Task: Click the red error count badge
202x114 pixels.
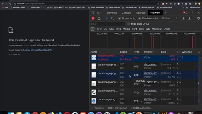Action: 185,13
